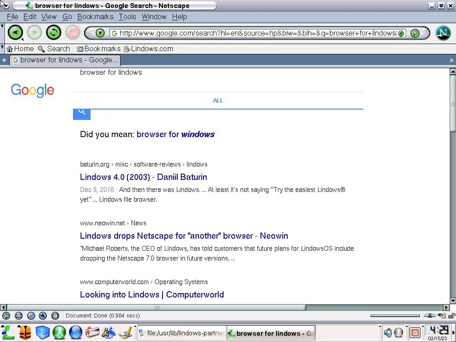Click 'www.neowin.net › News' breadcrumb
The height and width of the screenshot is (342, 456).
(x=113, y=223)
